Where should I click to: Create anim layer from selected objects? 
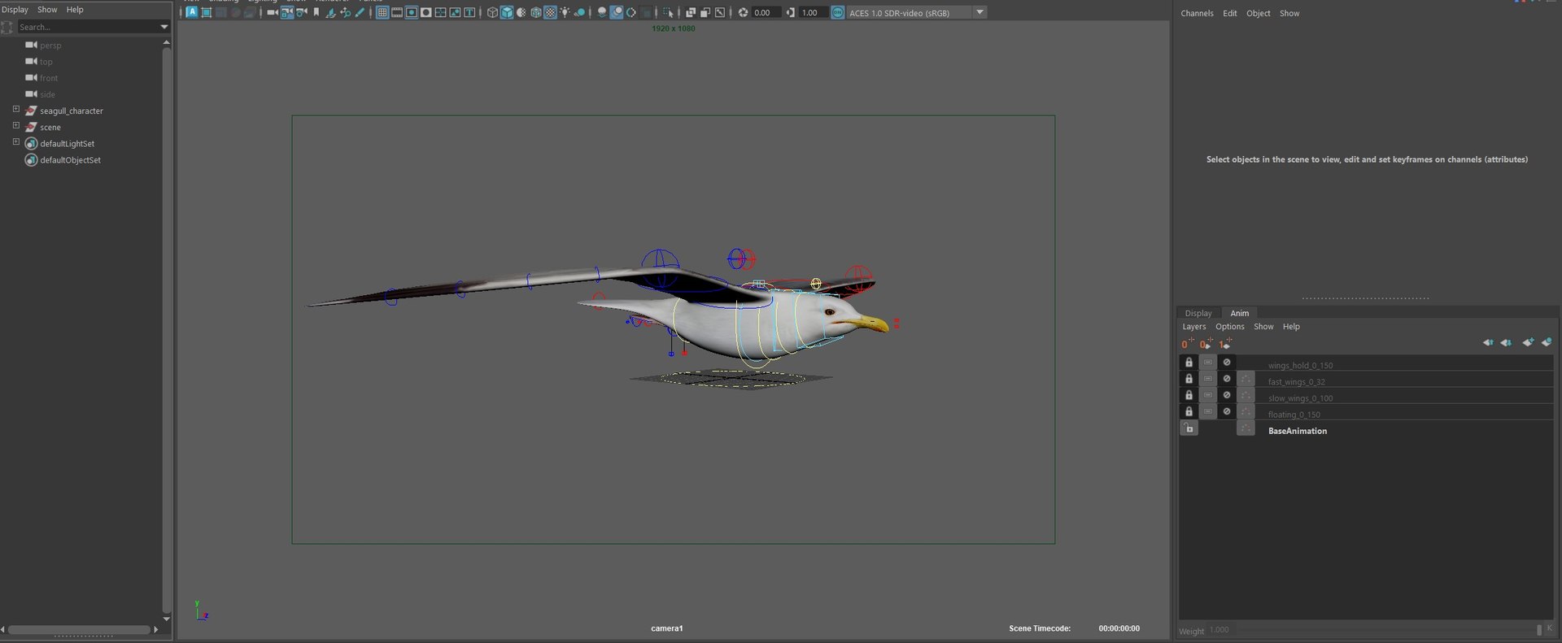click(x=1547, y=343)
